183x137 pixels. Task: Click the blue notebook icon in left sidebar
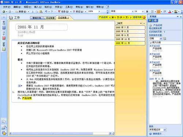[x=4, y=28]
